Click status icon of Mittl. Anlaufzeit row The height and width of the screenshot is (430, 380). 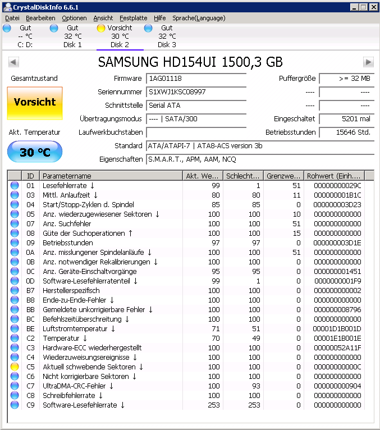(15, 195)
